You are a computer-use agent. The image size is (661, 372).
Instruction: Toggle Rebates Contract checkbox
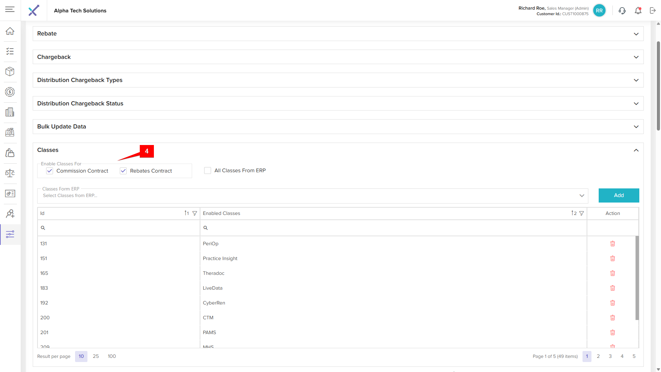point(123,171)
